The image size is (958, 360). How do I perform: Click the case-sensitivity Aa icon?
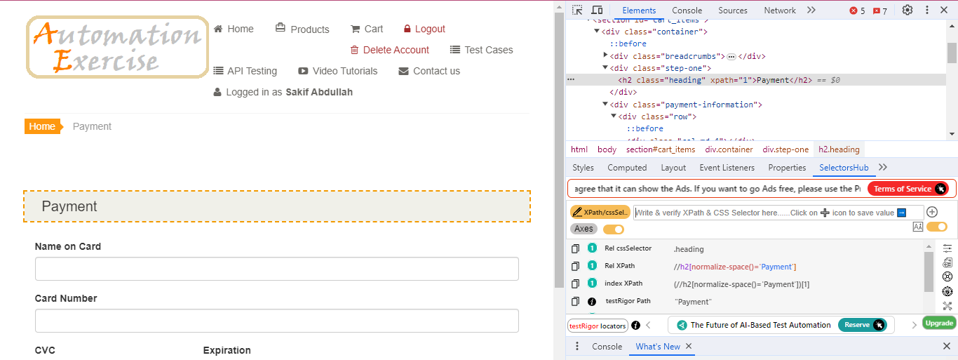point(918,227)
